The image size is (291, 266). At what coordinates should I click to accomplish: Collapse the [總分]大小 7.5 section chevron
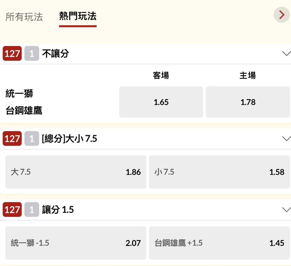click(286, 139)
